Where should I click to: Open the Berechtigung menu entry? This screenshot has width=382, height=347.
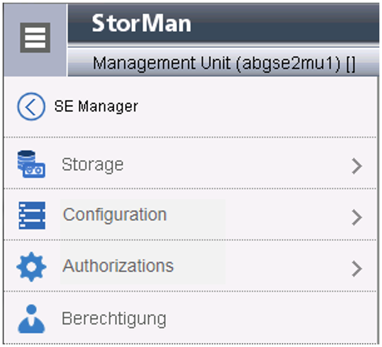(x=114, y=318)
